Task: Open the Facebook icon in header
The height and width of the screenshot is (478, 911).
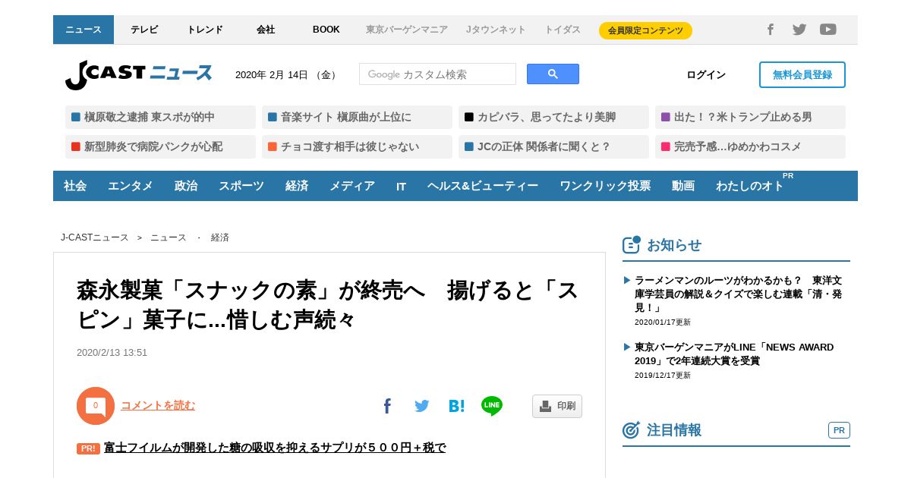Action: (x=770, y=30)
